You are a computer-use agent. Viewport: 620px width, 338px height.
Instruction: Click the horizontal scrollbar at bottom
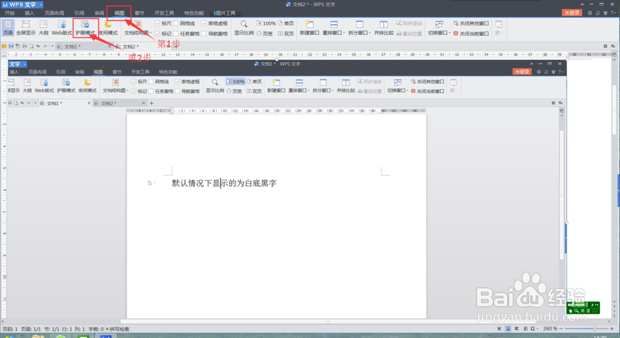coord(328,321)
